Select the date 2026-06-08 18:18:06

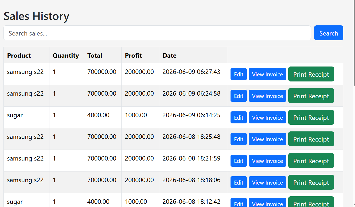[191, 180]
